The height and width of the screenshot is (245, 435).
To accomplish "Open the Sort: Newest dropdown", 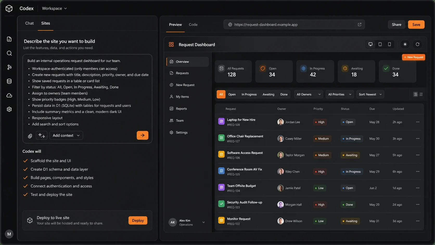I will 370,95.
